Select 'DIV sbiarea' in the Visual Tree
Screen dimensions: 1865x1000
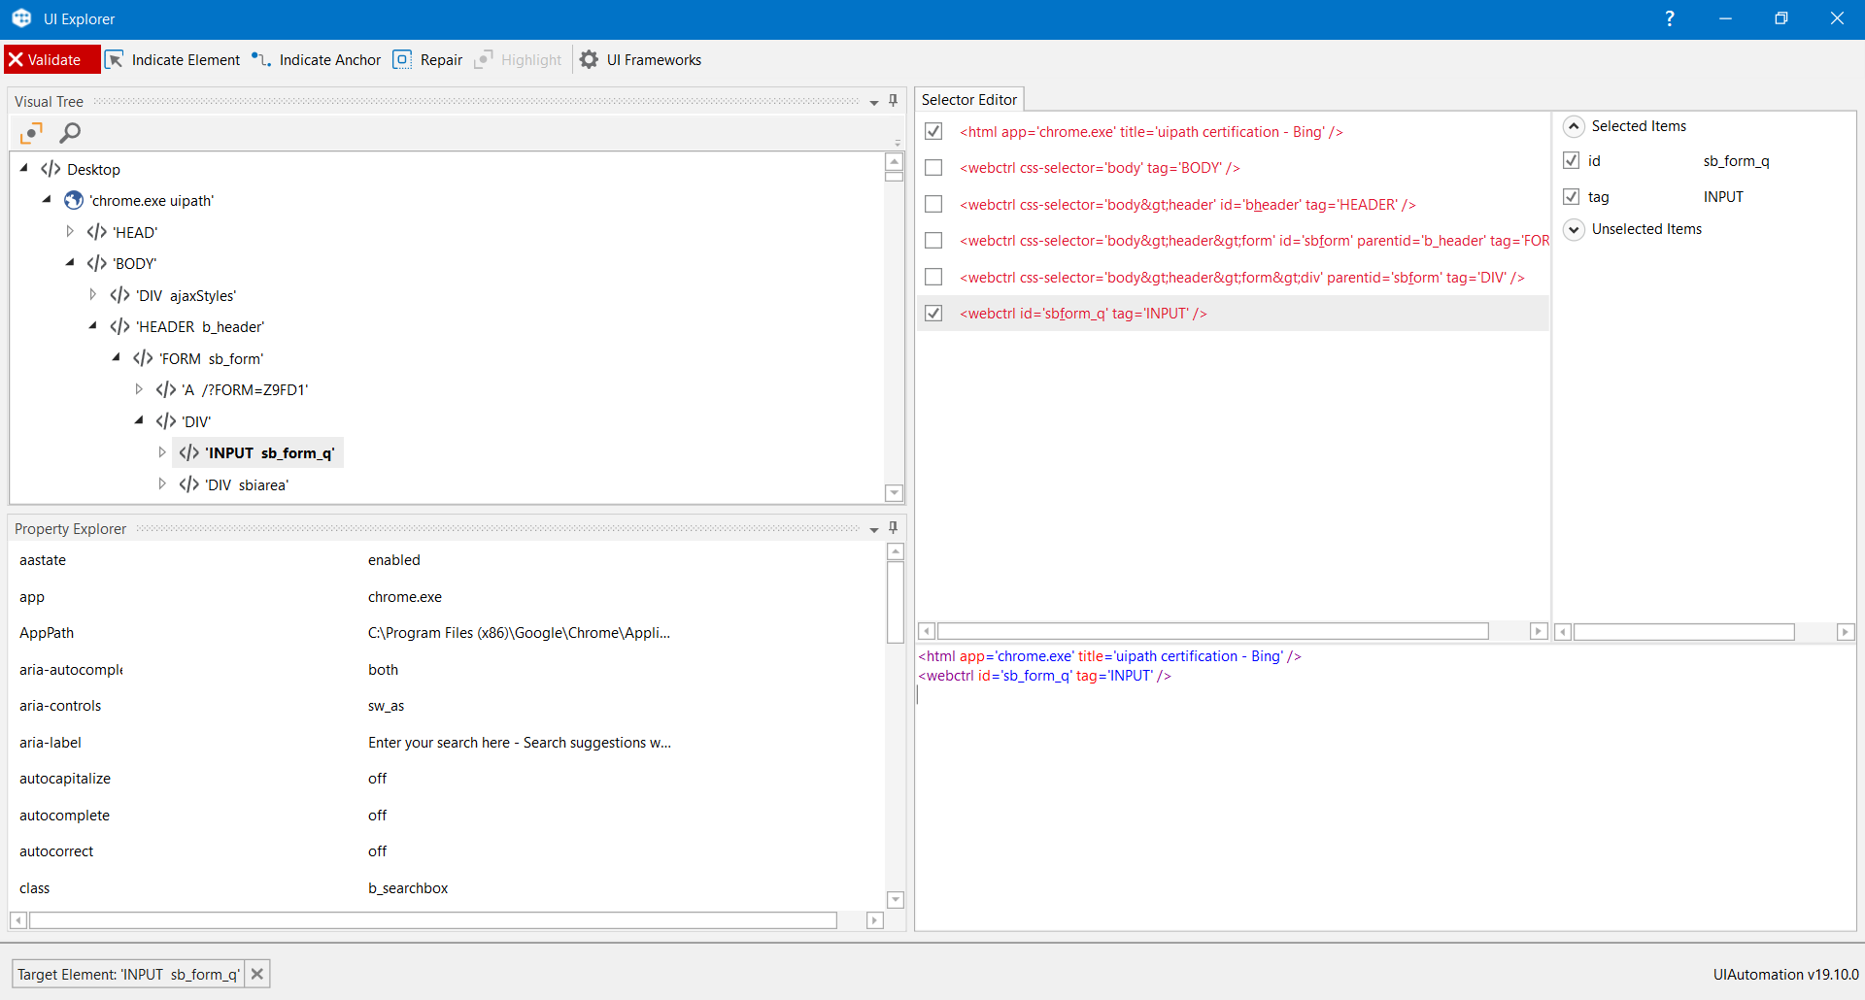pyautogui.click(x=246, y=484)
